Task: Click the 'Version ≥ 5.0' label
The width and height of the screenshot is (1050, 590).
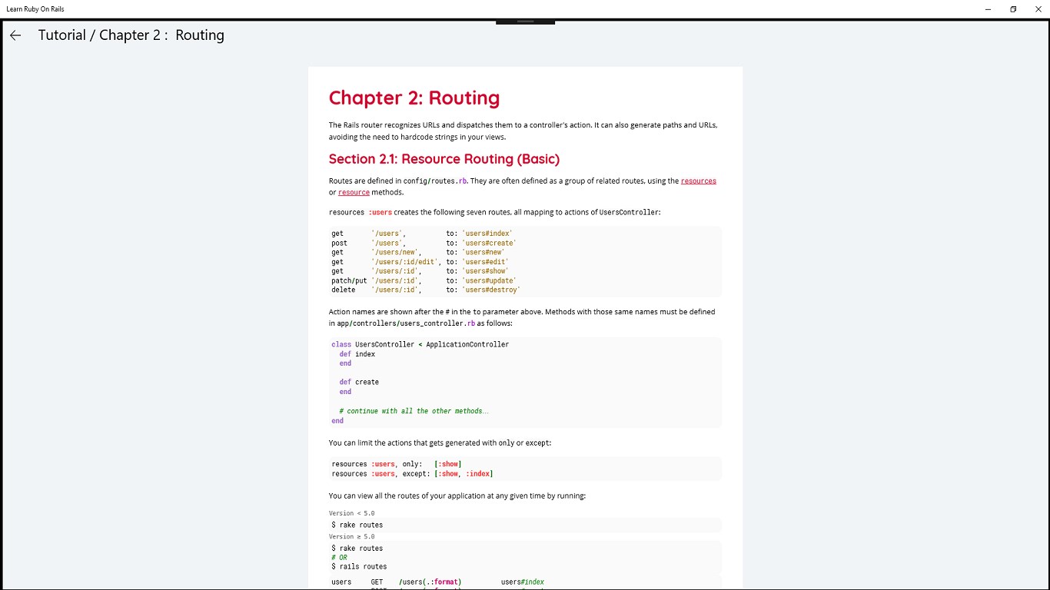Action: click(x=352, y=536)
